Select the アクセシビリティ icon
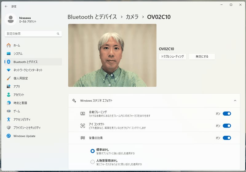The image size is (246, 172). coord(9,119)
